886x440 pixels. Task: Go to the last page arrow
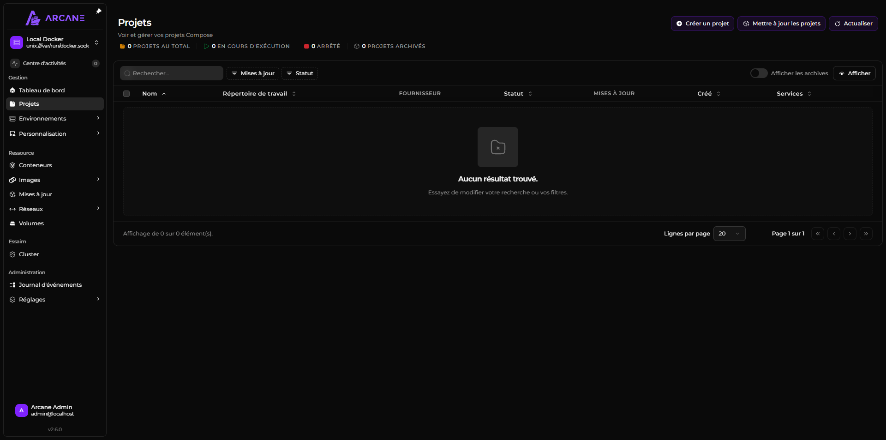tap(866, 234)
